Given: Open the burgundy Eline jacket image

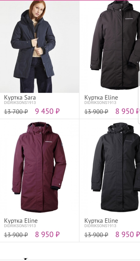Looking at the screenshot, I should pos(39,167).
